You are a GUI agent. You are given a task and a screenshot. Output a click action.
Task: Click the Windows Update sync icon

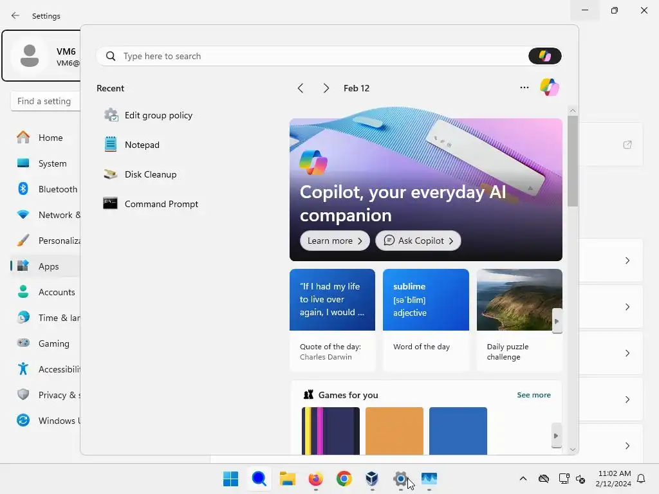click(23, 420)
